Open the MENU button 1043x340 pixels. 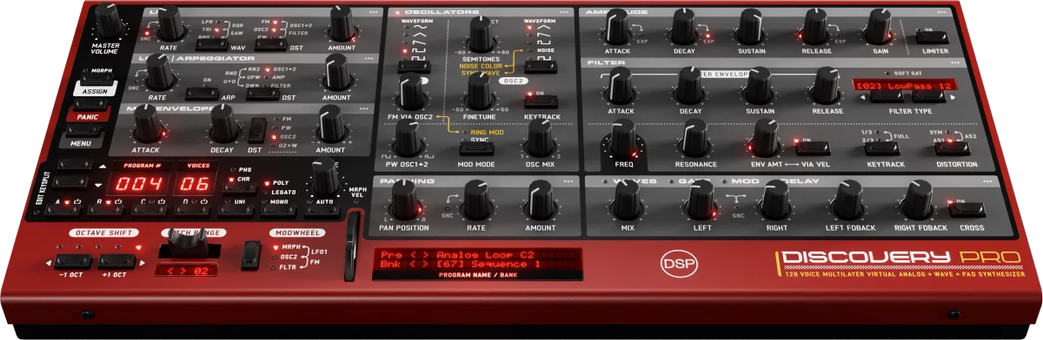pyautogui.click(x=82, y=143)
